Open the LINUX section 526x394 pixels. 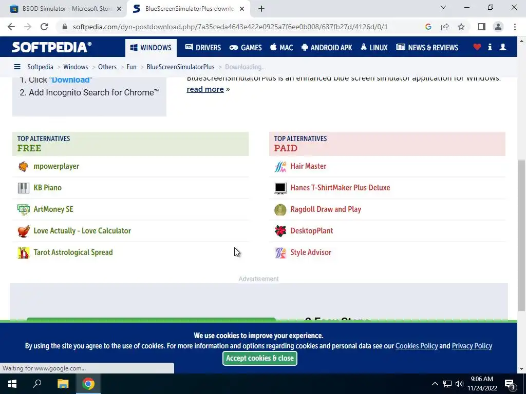(374, 48)
